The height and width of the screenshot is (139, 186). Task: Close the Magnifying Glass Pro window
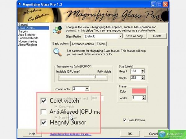[x=165, y=5]
